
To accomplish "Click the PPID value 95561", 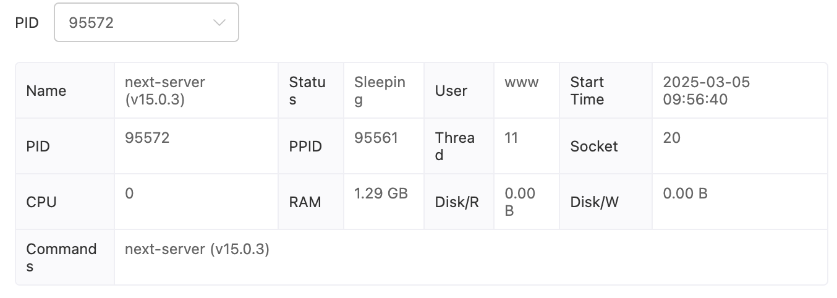I will tap(376, 138).
